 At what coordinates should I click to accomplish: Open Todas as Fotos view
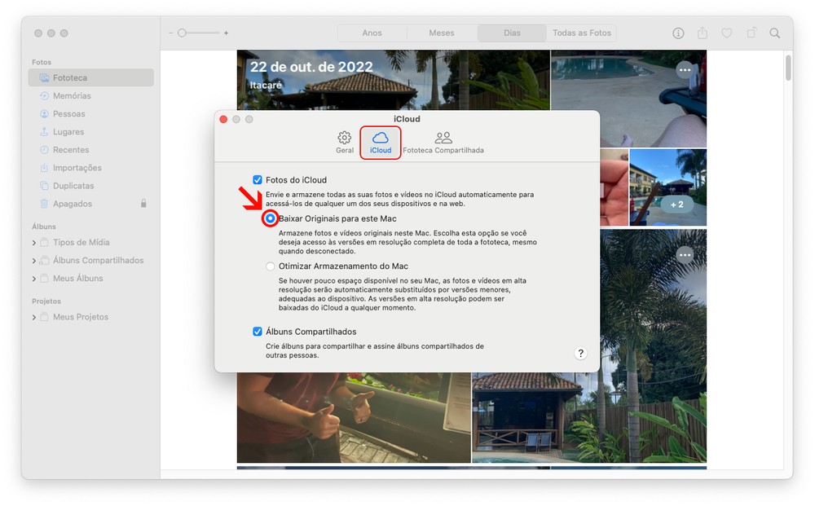tap(581, 33)
